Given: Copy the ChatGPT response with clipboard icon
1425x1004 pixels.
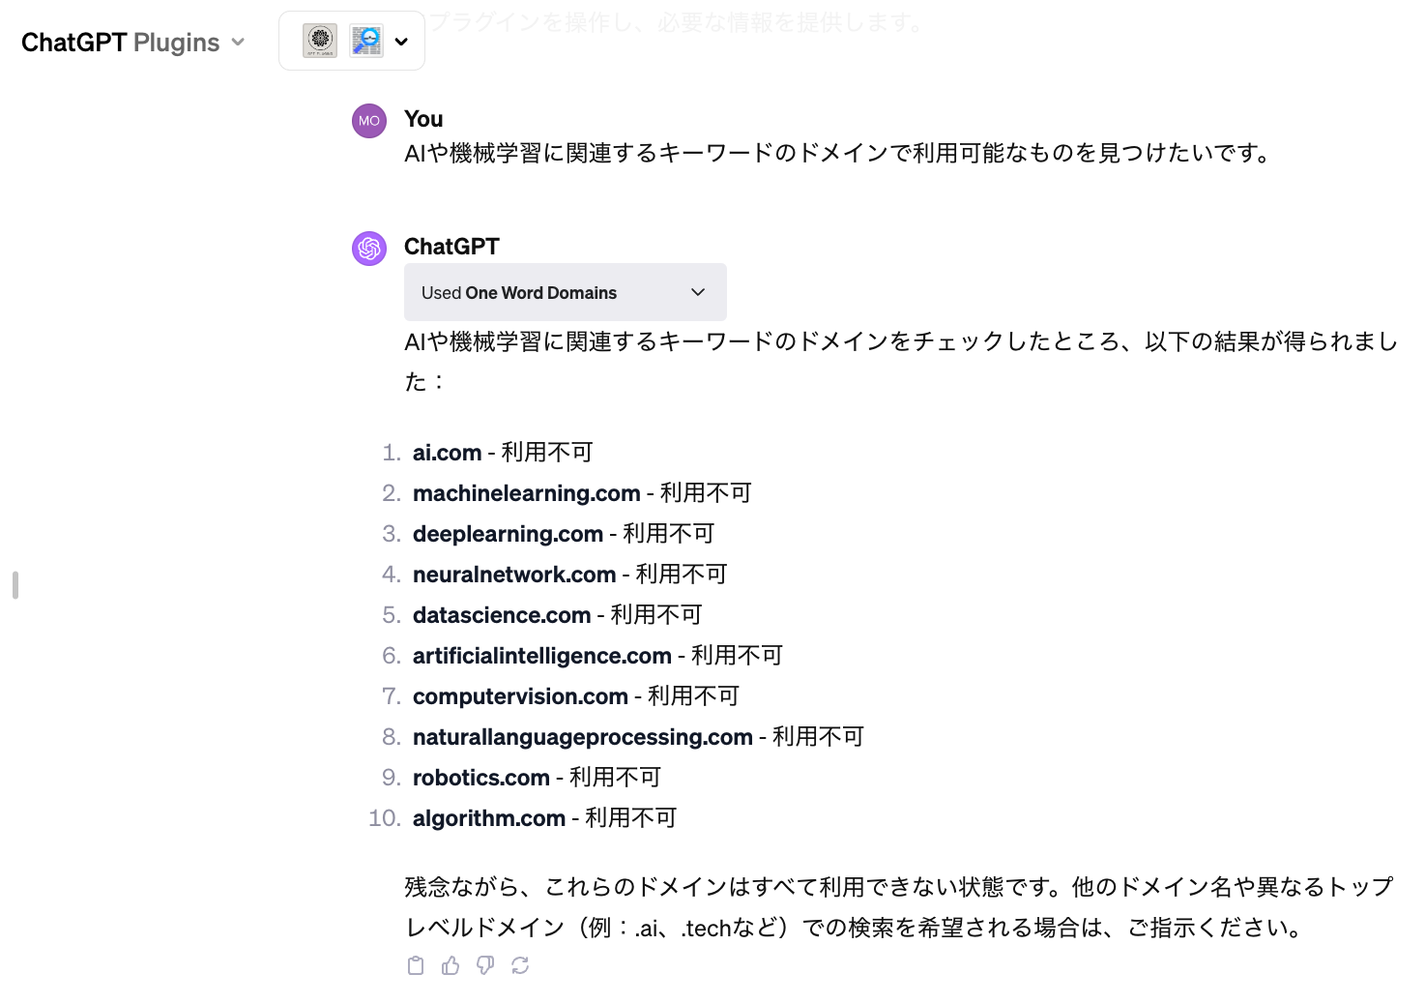Looking at the screenshot, I should (416, 965).
